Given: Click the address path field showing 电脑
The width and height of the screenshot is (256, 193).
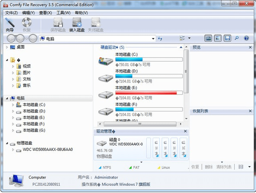Looking at the screenshot, I should [x=94, y=39].
